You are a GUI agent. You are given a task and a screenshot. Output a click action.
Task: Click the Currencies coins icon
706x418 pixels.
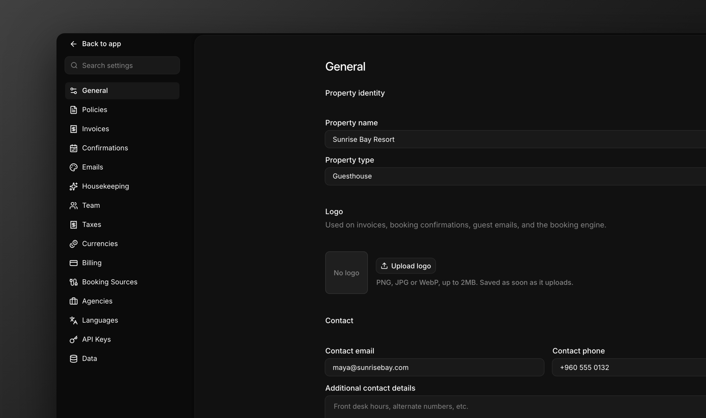point(73,244)
